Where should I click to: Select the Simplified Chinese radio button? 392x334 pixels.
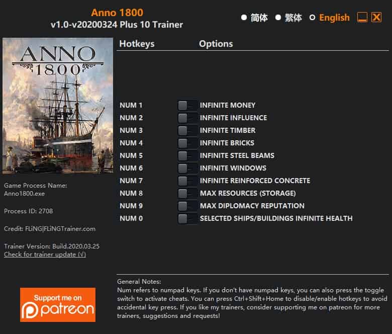244,18
